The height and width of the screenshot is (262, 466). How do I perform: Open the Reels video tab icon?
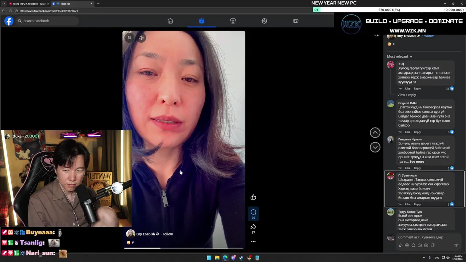click(202, 21)
